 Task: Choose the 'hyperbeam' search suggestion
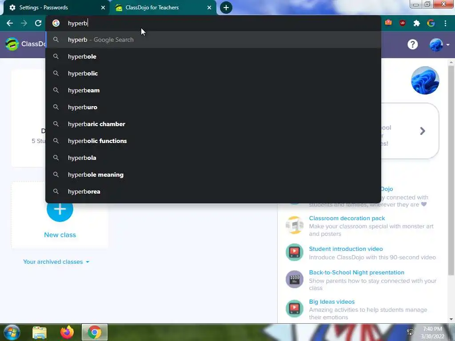click(213, 90)
